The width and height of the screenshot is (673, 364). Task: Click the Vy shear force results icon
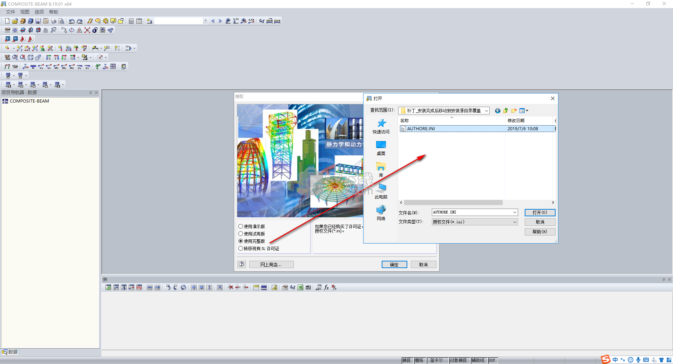tap(41, 66)
